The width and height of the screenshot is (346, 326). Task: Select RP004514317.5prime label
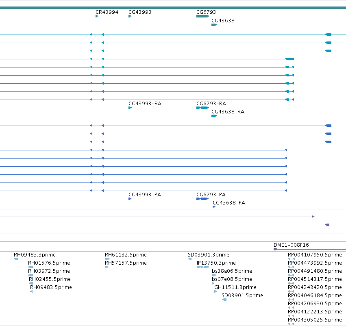pyautogui.click(x=315, y=279)
